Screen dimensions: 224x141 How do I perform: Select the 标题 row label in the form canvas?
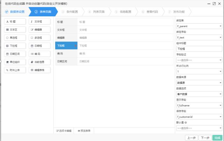pyautogui.click(x=66, y=22)
